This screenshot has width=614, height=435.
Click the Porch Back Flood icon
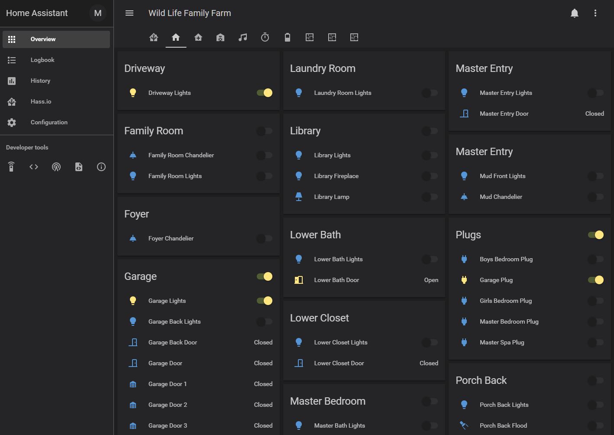464,425
